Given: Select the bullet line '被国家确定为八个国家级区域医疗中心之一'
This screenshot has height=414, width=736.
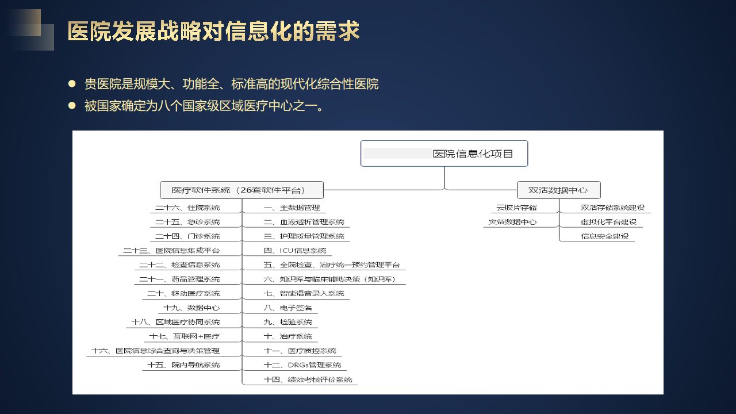Looking at the screenshot, I should pyautogui.click(x=205, y=106).
